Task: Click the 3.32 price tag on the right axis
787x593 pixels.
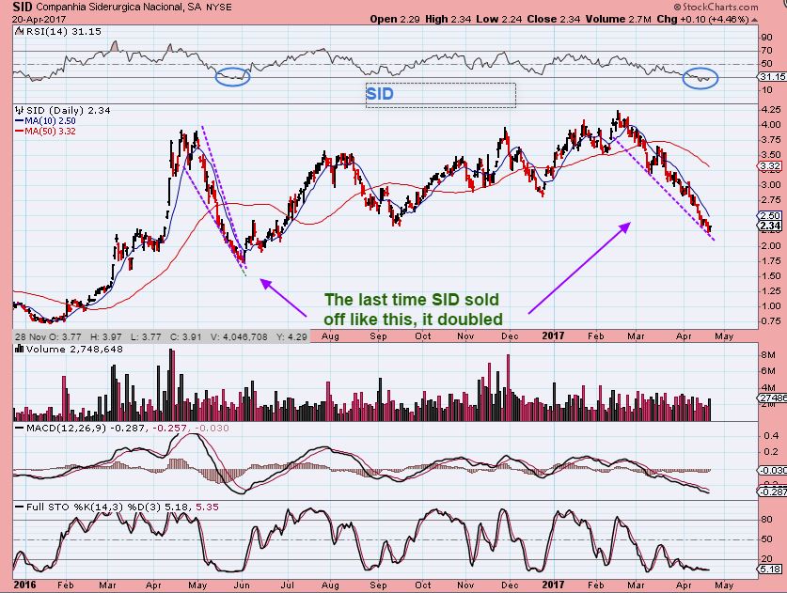Action: click(x=770, y=166)
